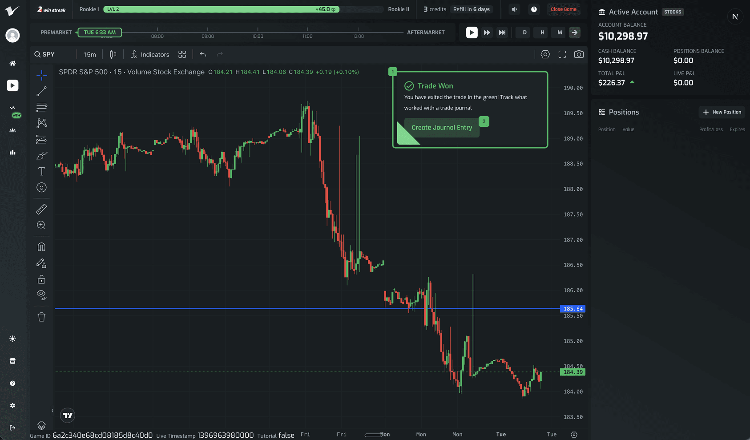The width and height of the screenshot is (750, 440).
Task: Enter fullscreen chart mode
Action: pyautogui.click(x=562, y=54)
